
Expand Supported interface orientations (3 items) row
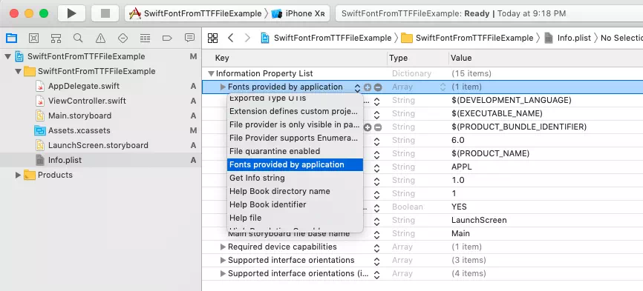[223, 261]
